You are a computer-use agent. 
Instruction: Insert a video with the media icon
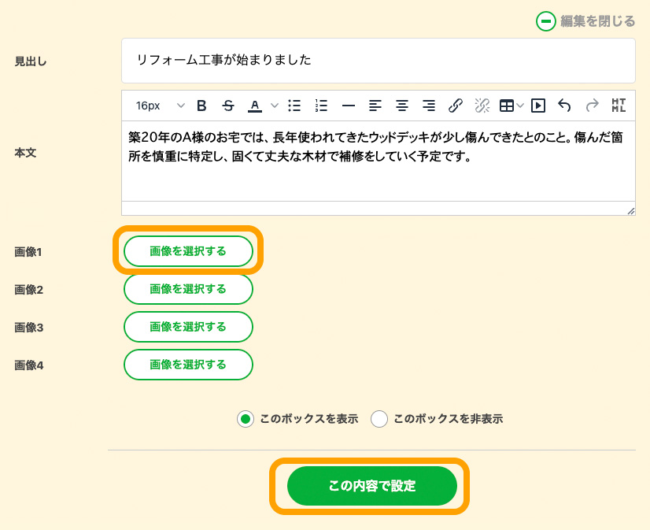click(538, 106)
